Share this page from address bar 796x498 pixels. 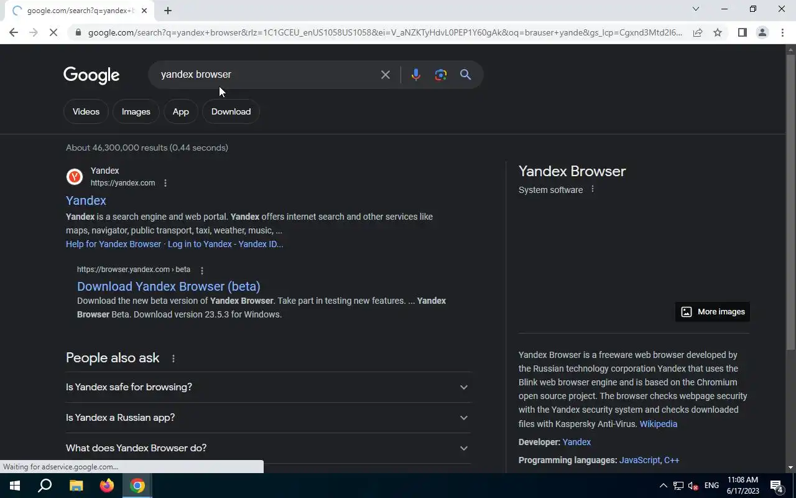pos(698,32)
